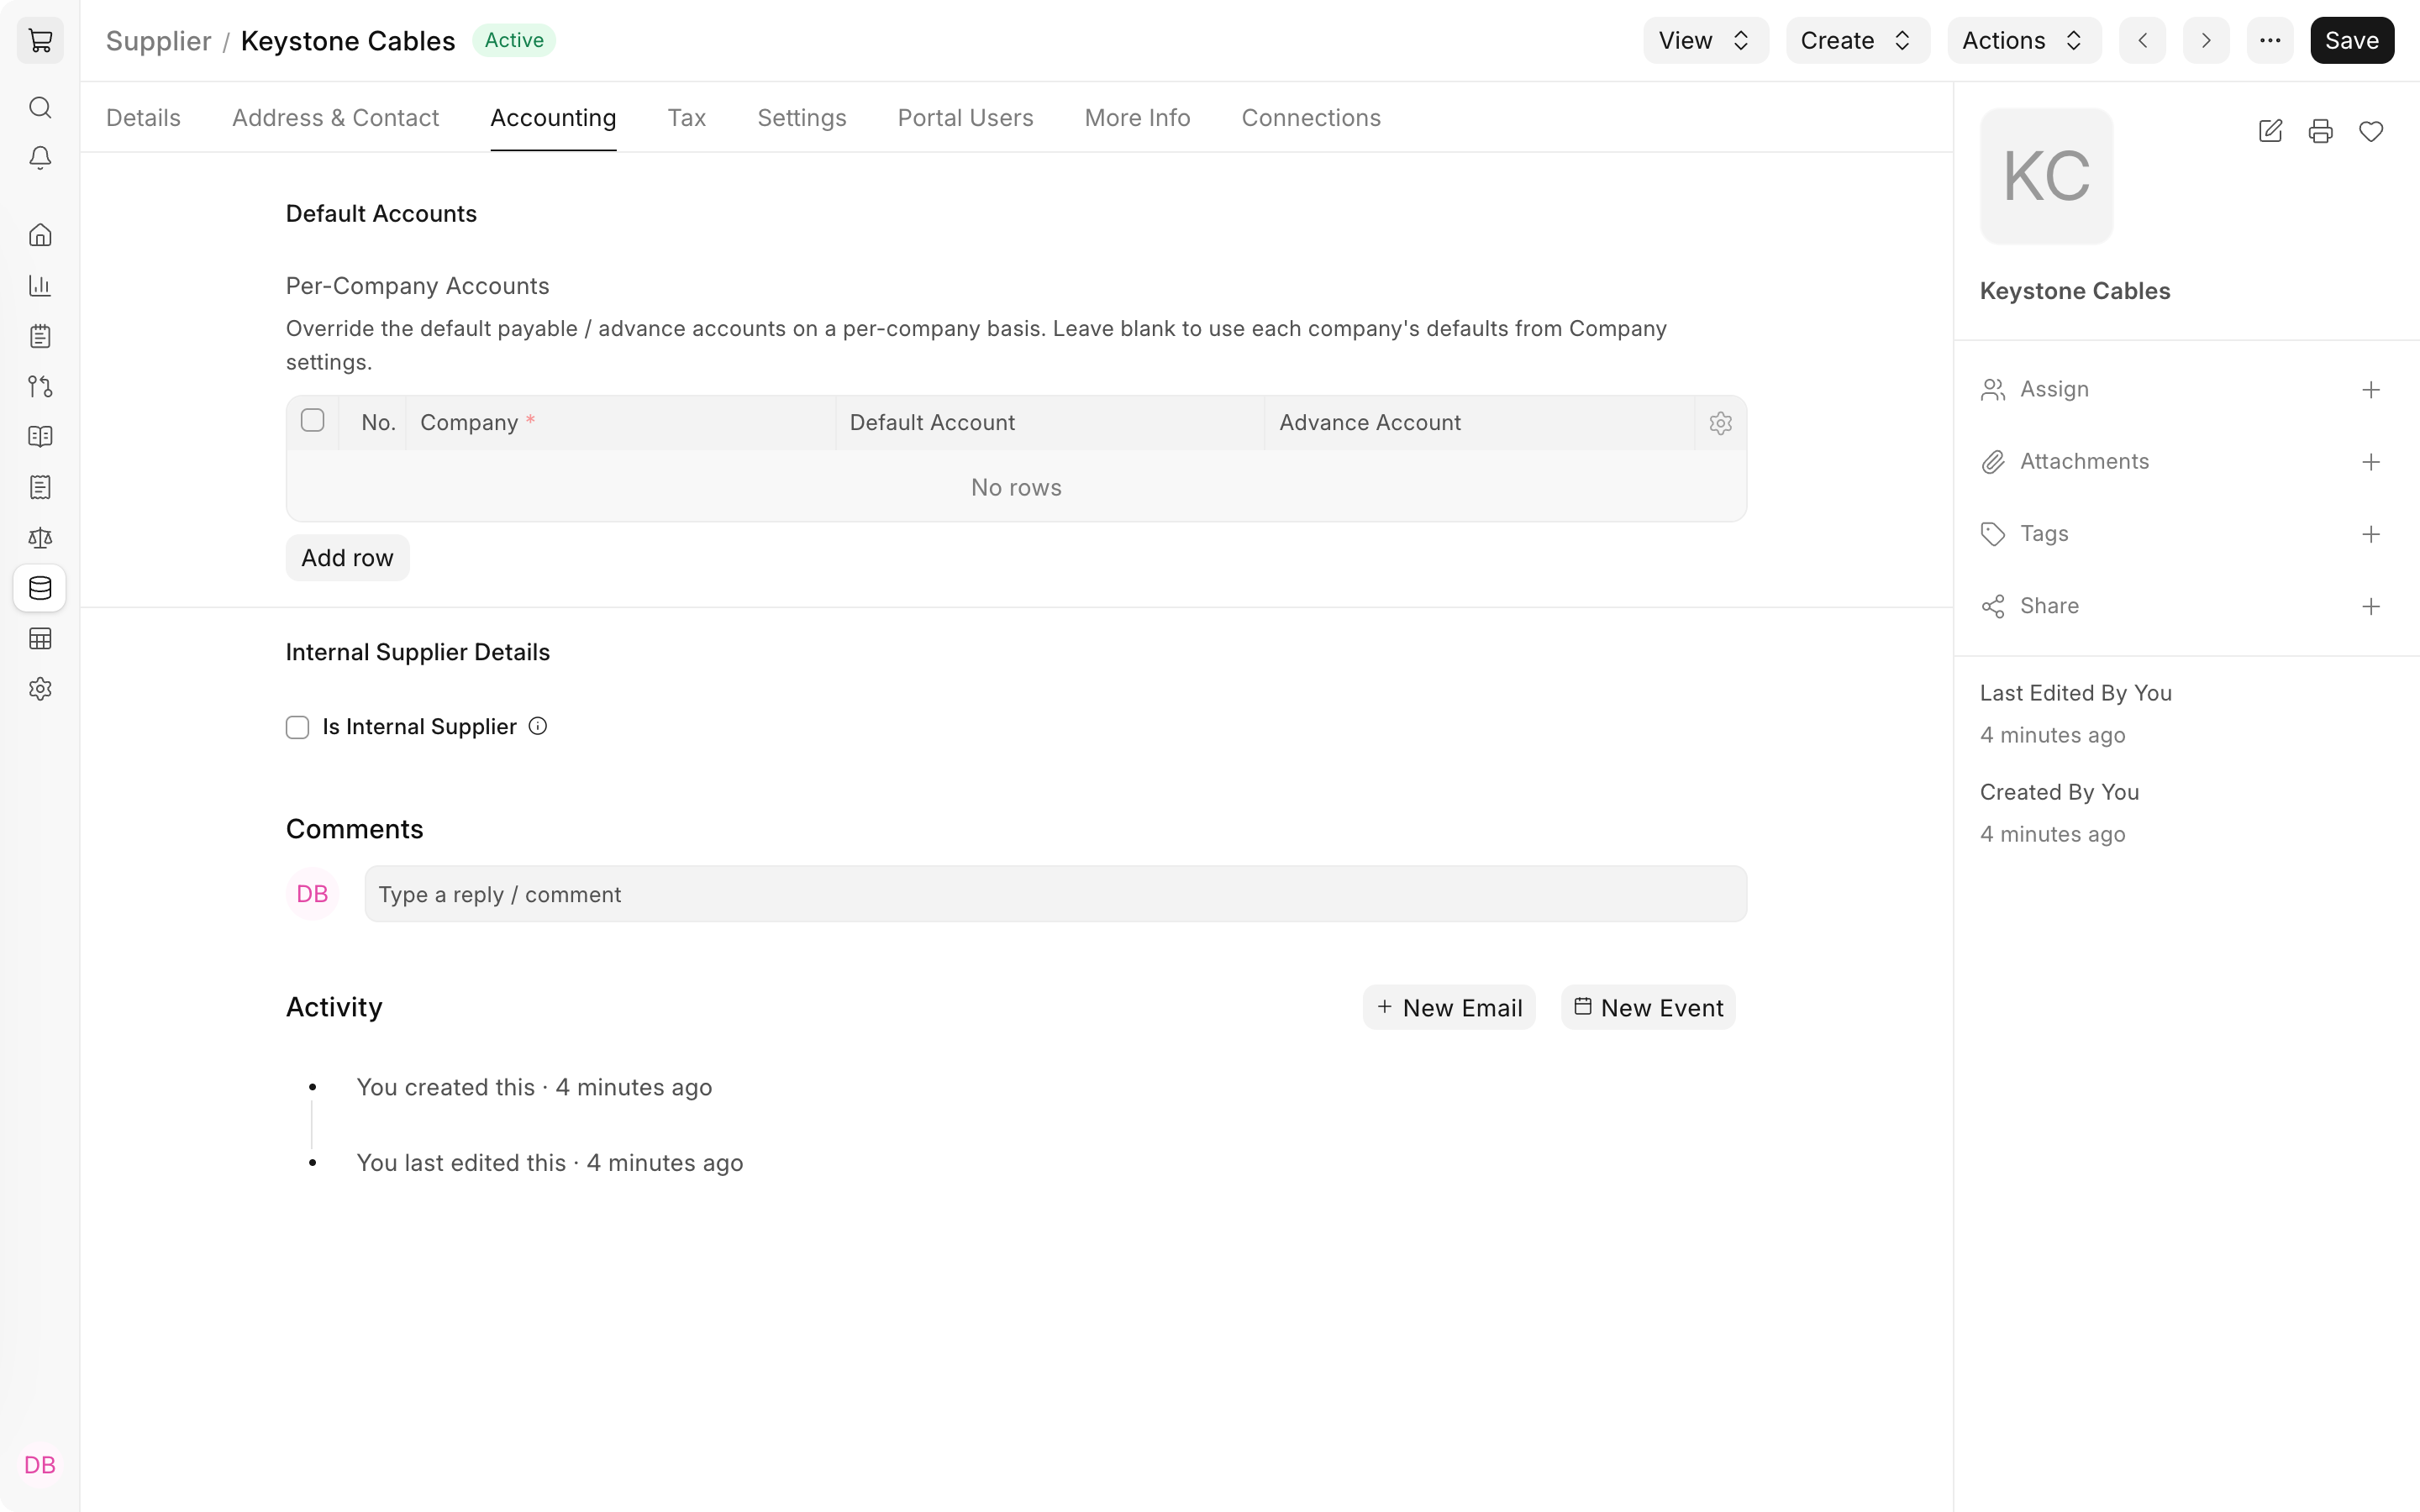Open bar chart reports icon in sidebar
The width and height of the screenshot is (2420, 1512).
(40, 286)
